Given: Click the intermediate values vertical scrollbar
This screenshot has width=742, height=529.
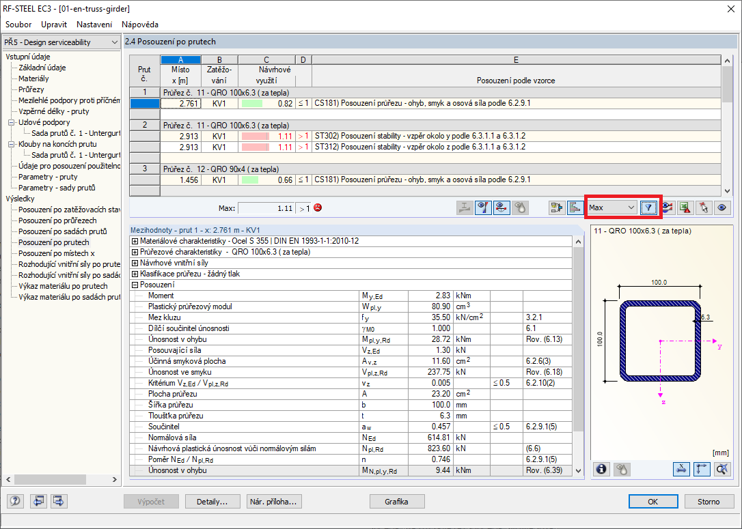Looking at the screenshot, I should click(x=578, y=356).
